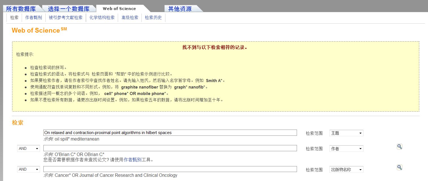428x181 pixels.
Task: Click the tip about 检索式的语法 and 帮助
Action: click(x=101, y=74)
